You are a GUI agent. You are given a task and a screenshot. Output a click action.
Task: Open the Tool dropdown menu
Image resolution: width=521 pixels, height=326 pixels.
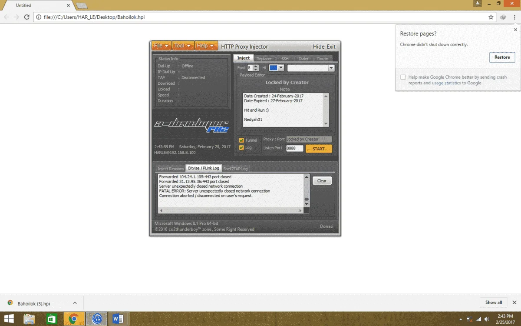(182, 46)
